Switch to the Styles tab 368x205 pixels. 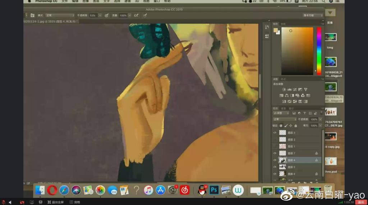[x=283, y=79]
